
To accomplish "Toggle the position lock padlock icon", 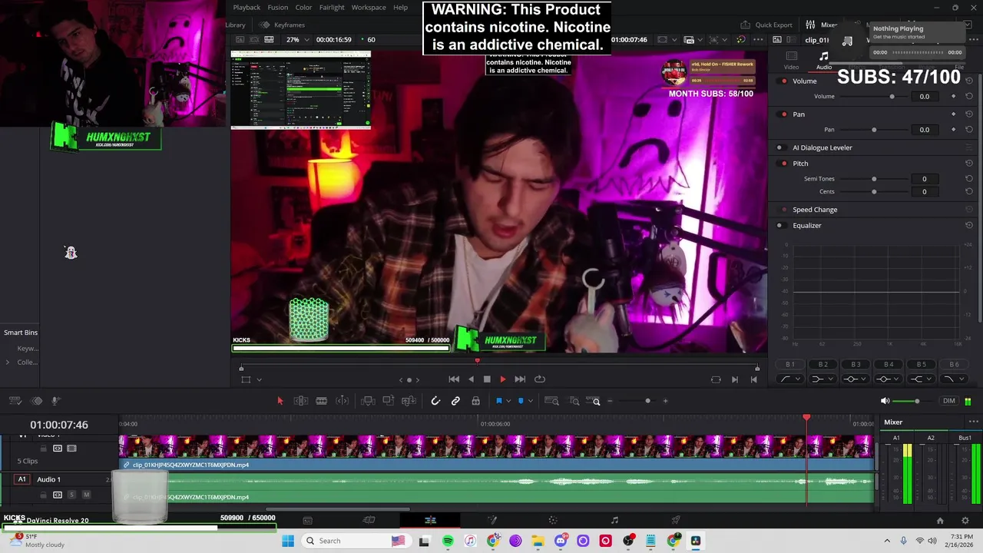I will 475,401.
